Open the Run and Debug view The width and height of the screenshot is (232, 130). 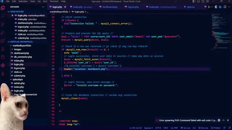pos(3,32)
